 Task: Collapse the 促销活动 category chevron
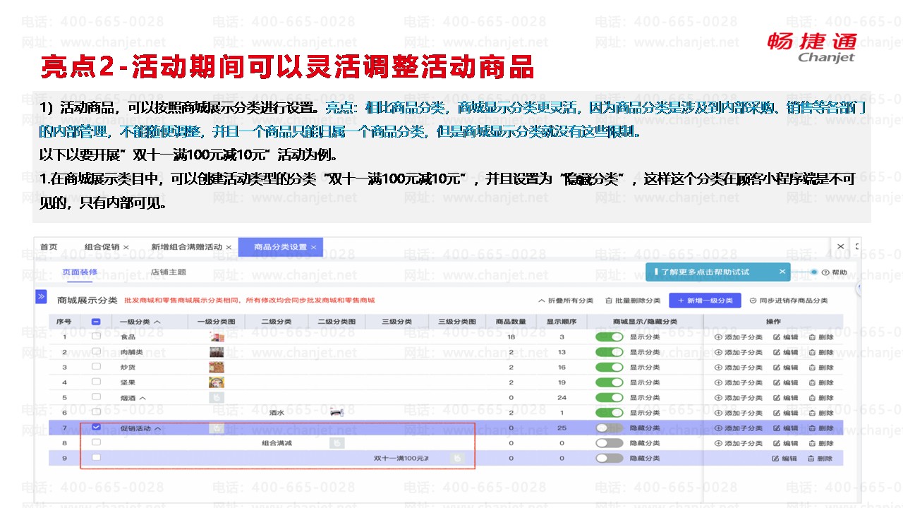[158, 428]
